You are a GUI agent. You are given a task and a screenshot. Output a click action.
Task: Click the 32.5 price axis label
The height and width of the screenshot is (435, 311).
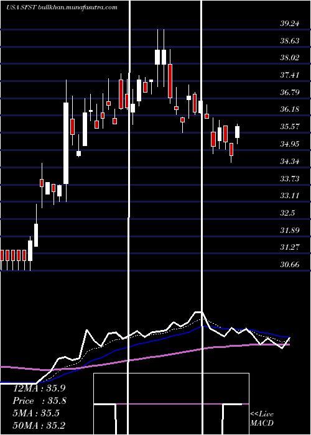click(287, 213)
